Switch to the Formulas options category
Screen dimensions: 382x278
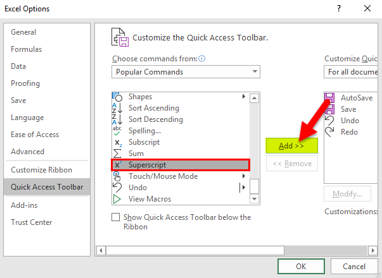(26, 49)
